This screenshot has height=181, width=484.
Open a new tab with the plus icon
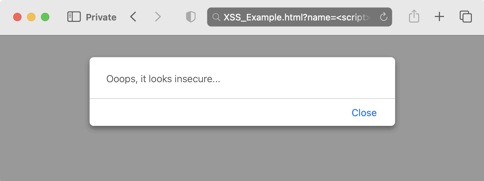coord(440,17)
